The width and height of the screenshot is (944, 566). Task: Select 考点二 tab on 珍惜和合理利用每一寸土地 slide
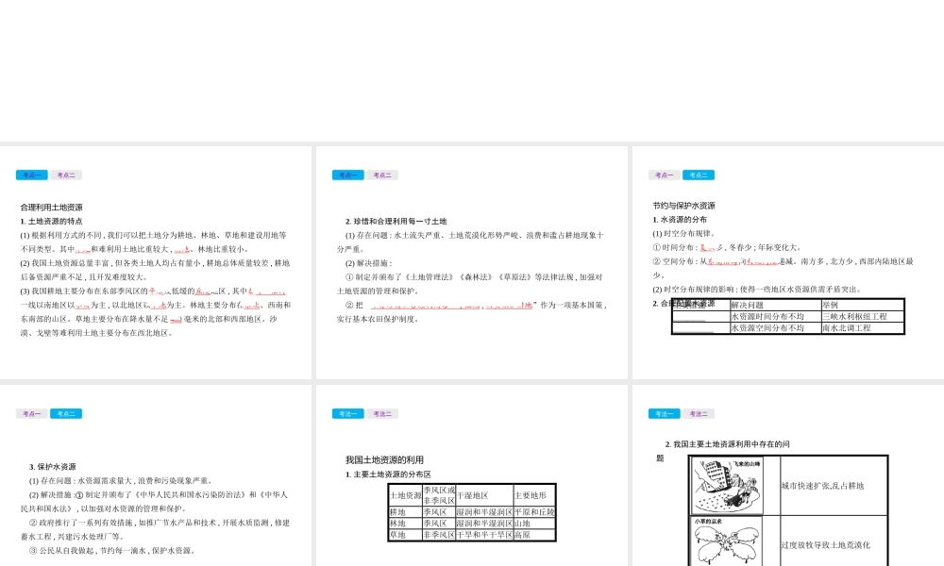pyautogui.click(x=381, y=175)
